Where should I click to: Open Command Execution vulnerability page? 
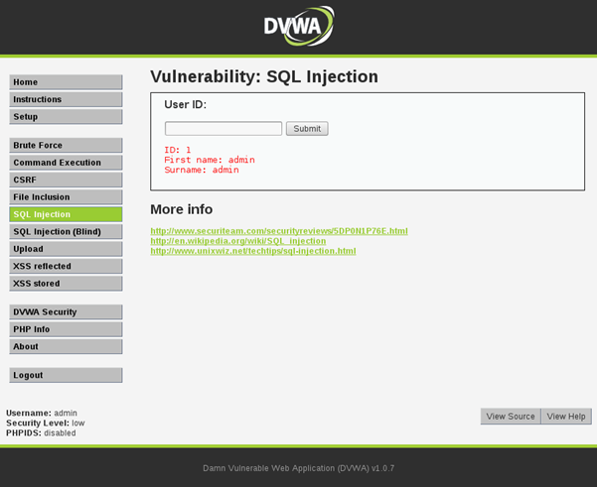tap(66, 163)
